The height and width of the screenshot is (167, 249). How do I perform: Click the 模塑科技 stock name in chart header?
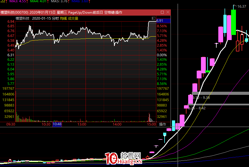click(22, 18)
